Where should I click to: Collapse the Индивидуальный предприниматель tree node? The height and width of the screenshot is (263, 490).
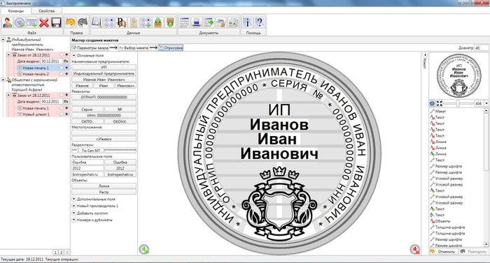[x=3, y=40]
